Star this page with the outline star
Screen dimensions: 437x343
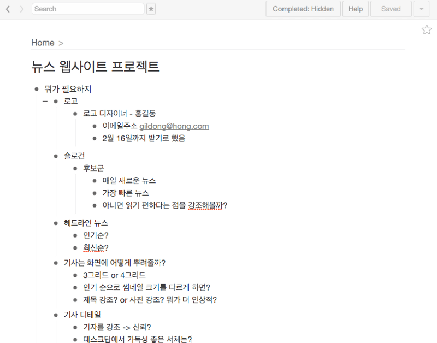pos(426,30)
